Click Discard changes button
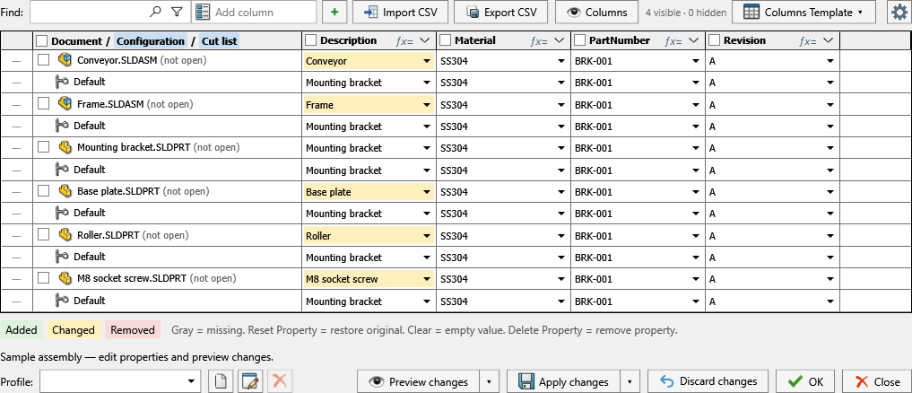The image size is (912, 393). tap(708, 382)
